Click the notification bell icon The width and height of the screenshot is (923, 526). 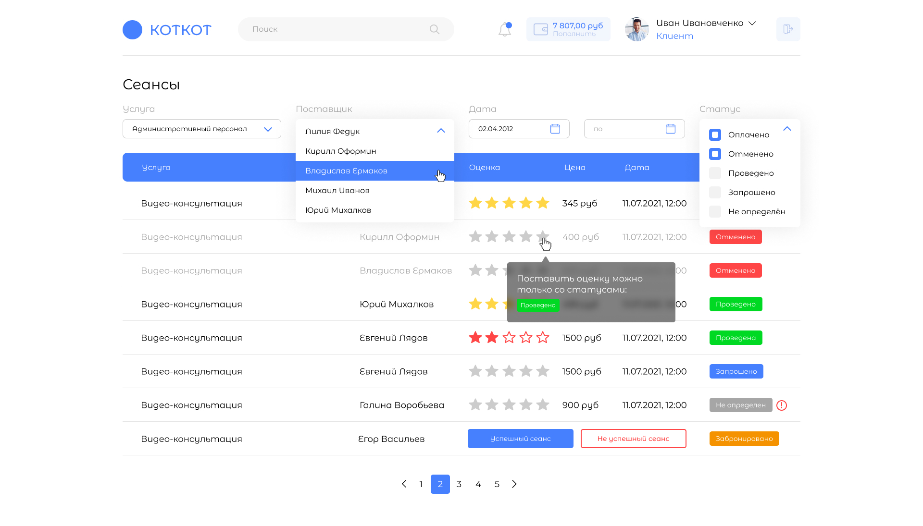[x=504, y=29]
